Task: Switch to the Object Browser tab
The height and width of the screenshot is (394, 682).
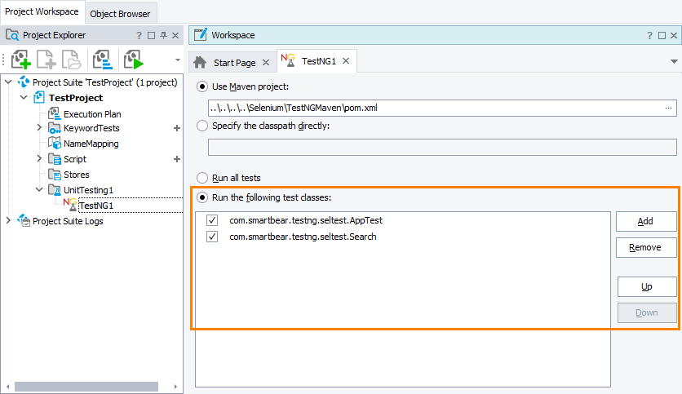Action: [x=120, y=12]
